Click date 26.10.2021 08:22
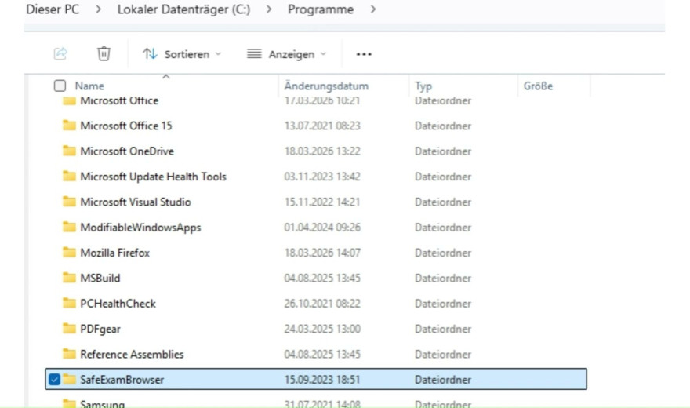The height and width of the screenshot is (408, 690). 322,304
